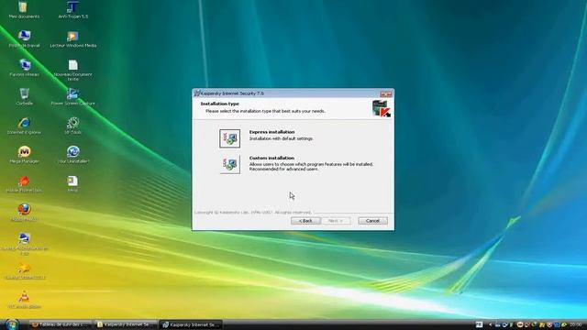
Task: Launch Mozilla Firefox from desktop
Action: point(24,212)
